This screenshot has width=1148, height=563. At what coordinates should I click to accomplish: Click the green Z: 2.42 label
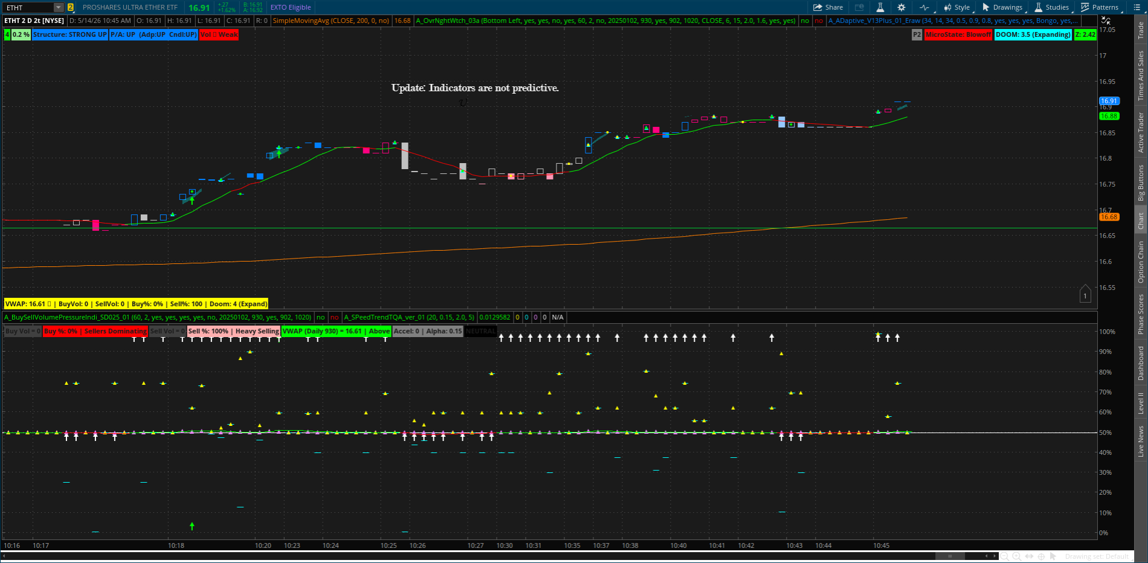[1085, 34]
